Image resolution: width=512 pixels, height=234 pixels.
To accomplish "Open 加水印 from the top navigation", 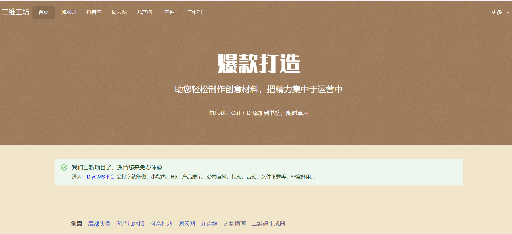I will click(69, 12).
